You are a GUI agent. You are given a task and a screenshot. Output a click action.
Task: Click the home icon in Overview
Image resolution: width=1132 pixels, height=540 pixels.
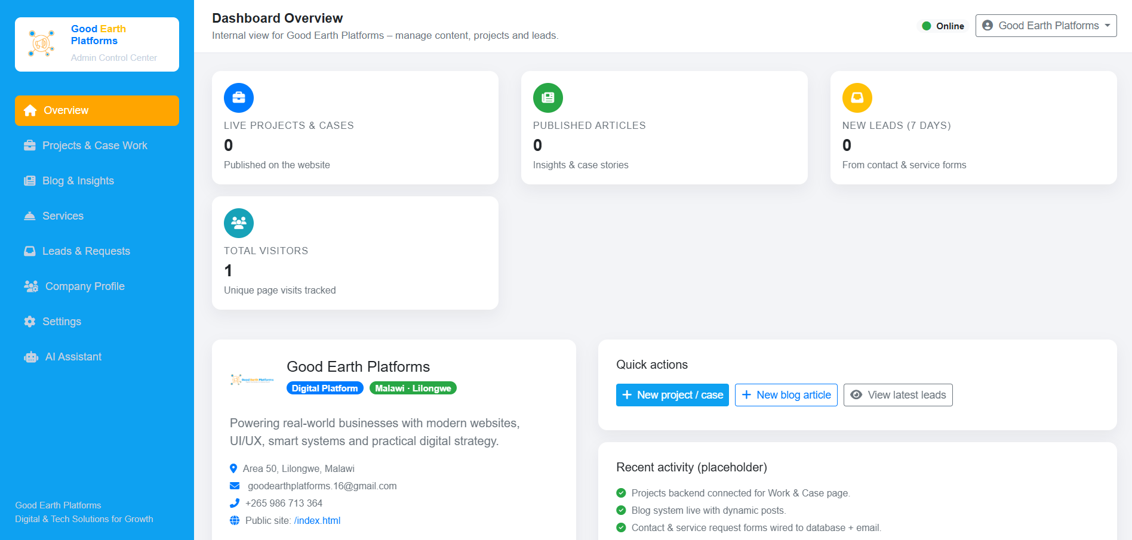30,110
